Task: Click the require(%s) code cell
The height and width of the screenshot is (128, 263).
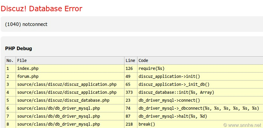Action: tap(151, 68)
